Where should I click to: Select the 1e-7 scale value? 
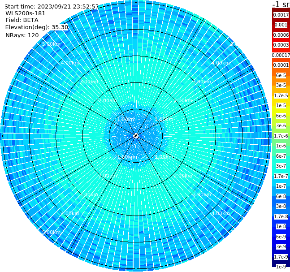coord(281,186)
